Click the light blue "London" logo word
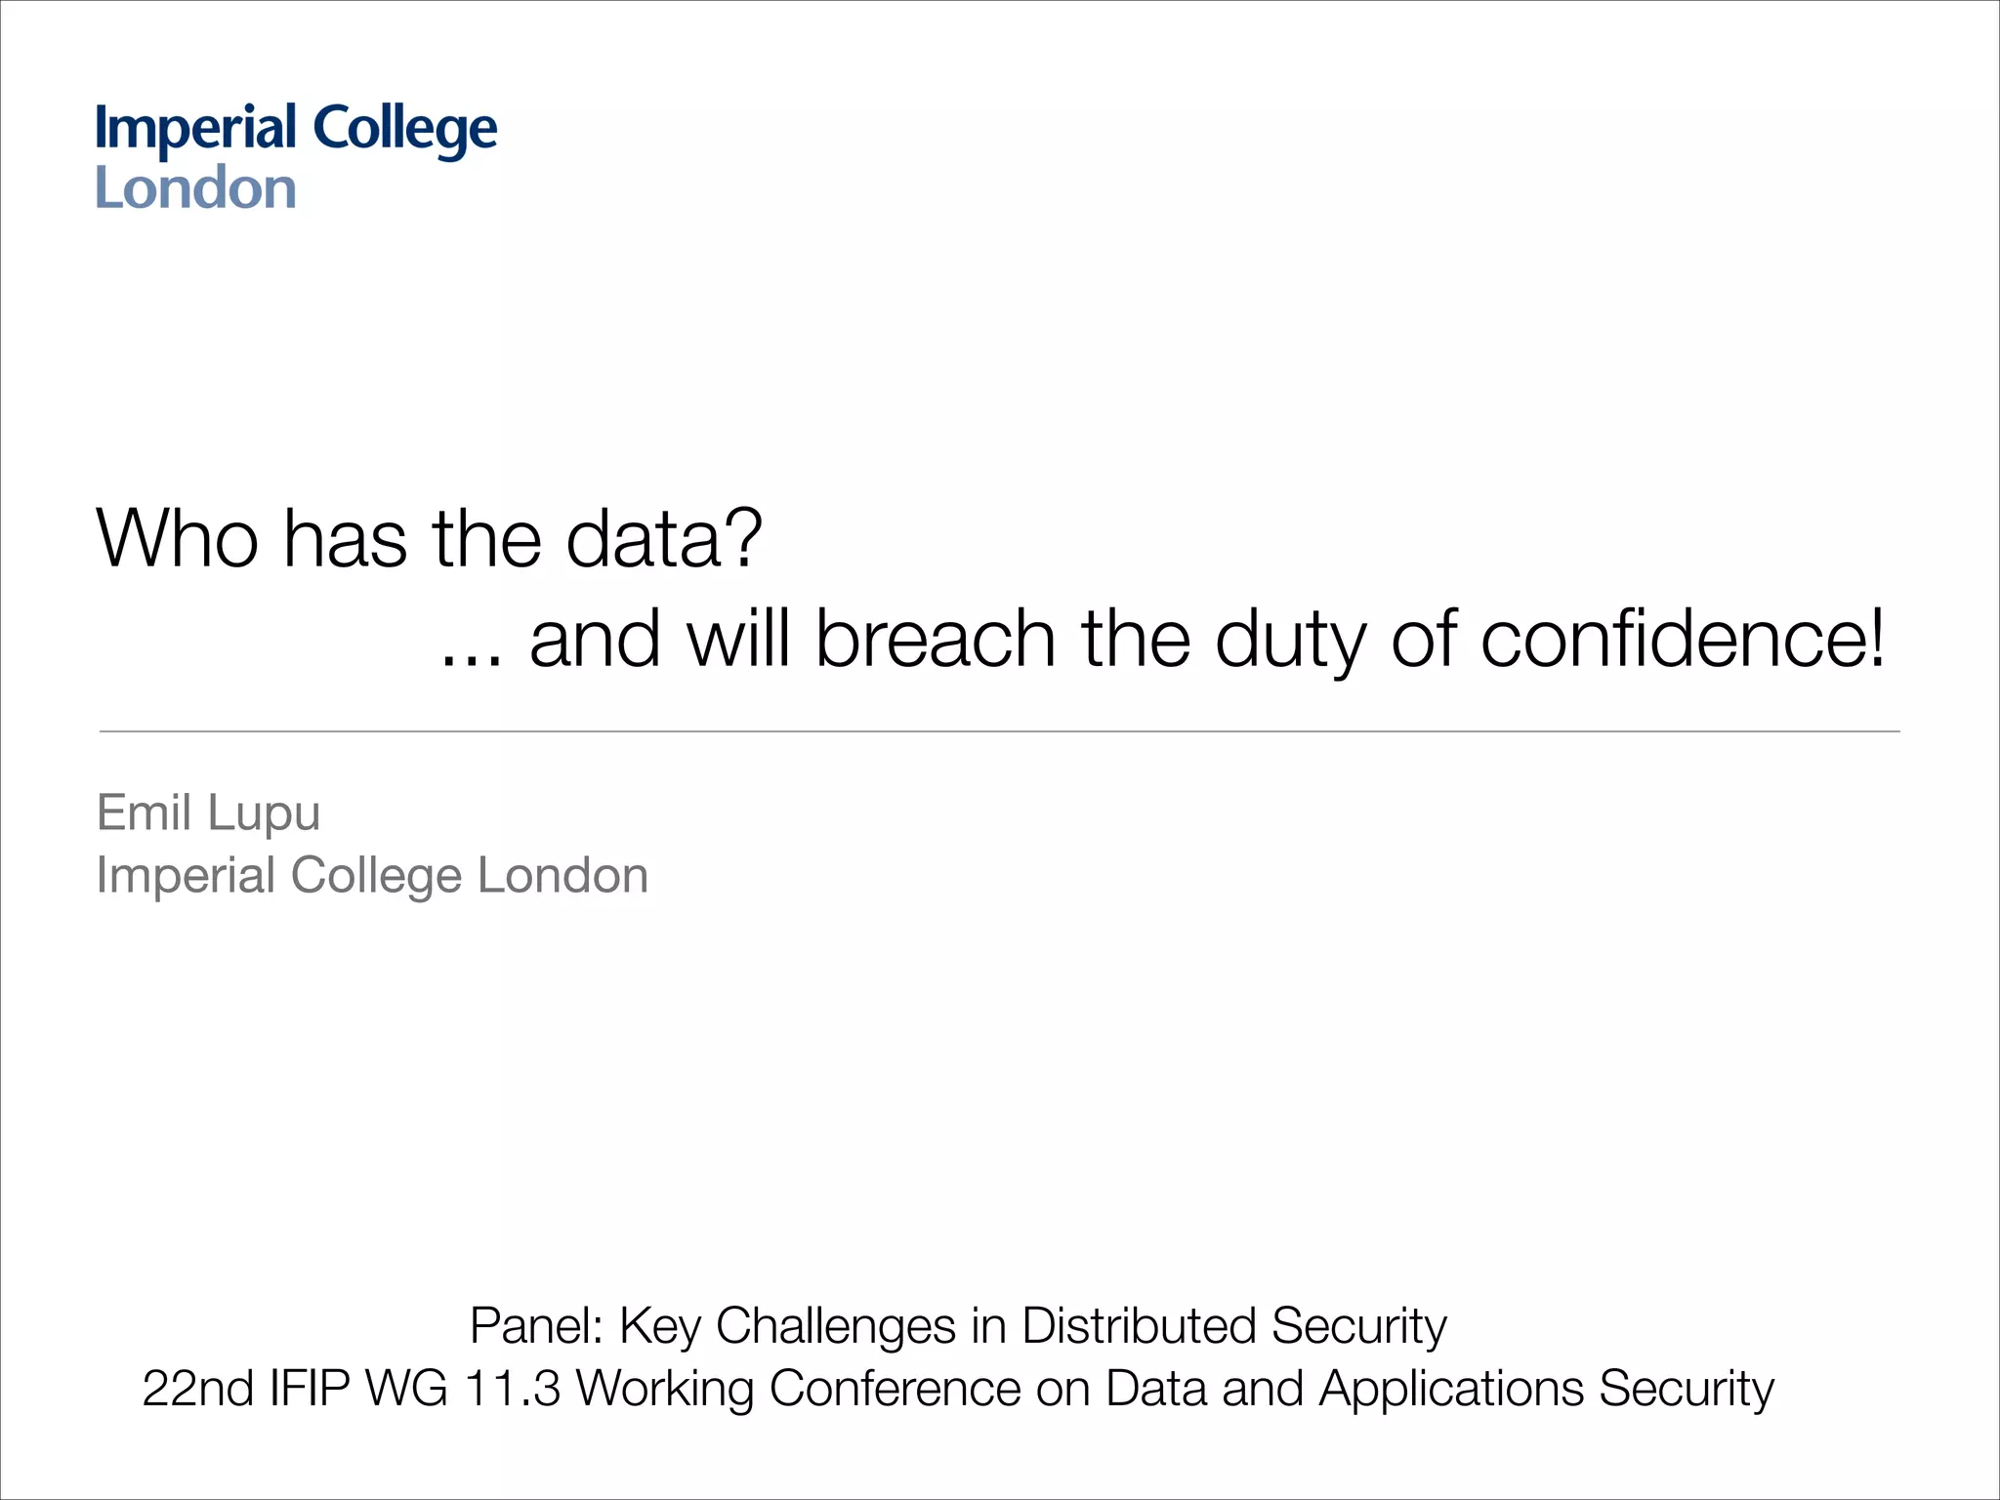This screenshot has height=1500, width=2000. click(195, 188)
